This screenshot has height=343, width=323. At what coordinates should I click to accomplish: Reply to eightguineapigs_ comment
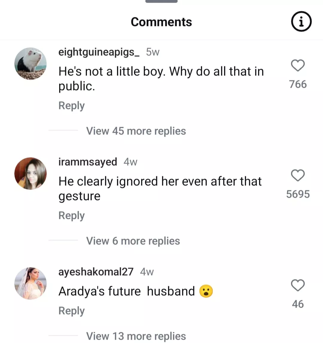tap(71, 106)
